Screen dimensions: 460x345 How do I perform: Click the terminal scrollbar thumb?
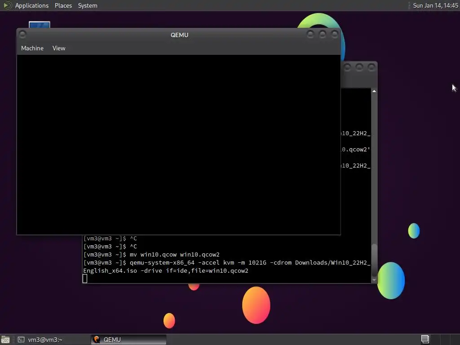pos(374,259)
